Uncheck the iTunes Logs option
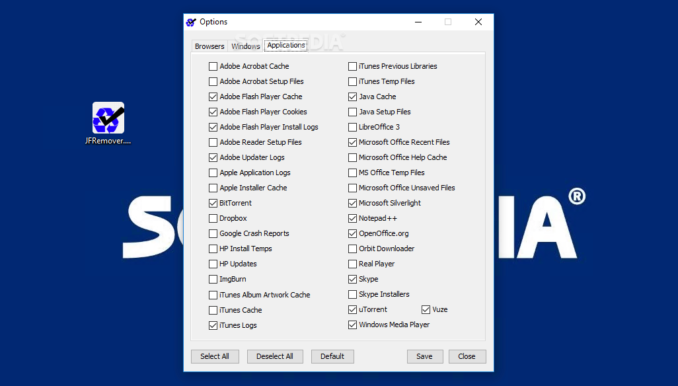Screen dimensions: 678x386 click(213, 325)
